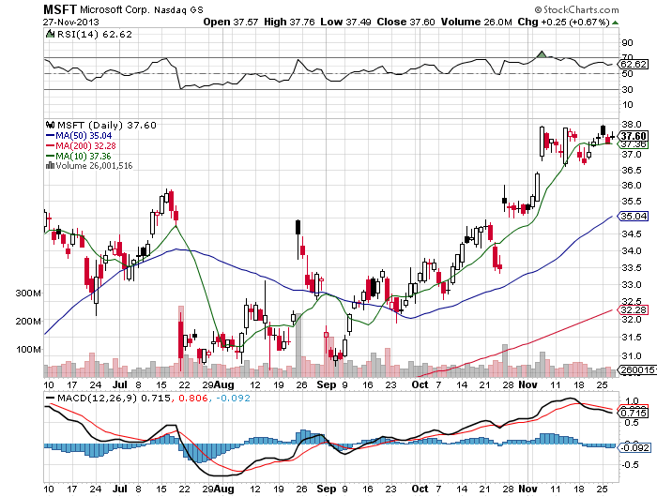Click the 34.0 price axis label
The height and width of the screenshot is (497, 657).
[631, 250]
